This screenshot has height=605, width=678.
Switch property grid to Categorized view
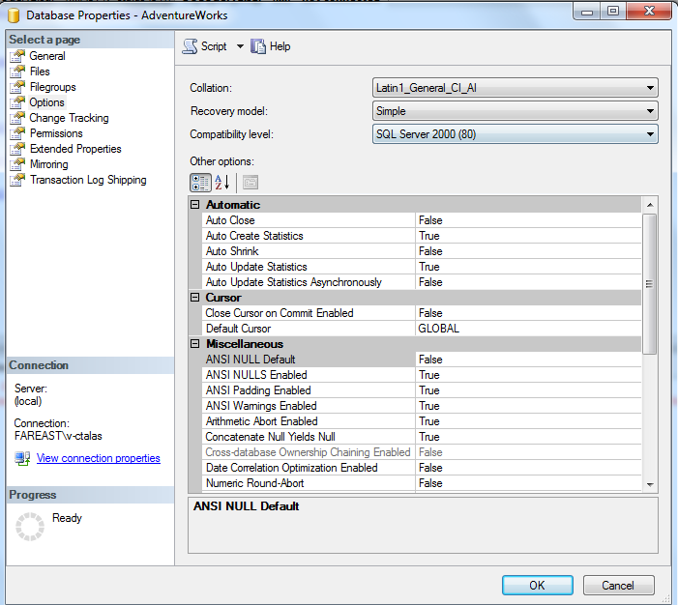click(x=200, y=182)
